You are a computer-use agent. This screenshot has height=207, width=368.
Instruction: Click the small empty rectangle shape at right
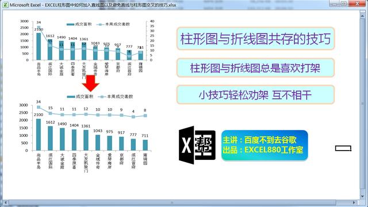tap(343, 148)
